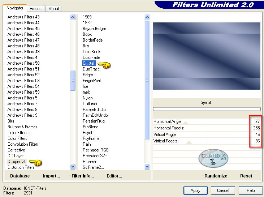The height and width of the screenshot is (197, 264).
Task: Select the Corrective category
Action: click(16, 150)
